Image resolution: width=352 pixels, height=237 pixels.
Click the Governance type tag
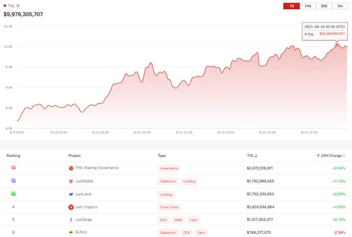[169, 168]
